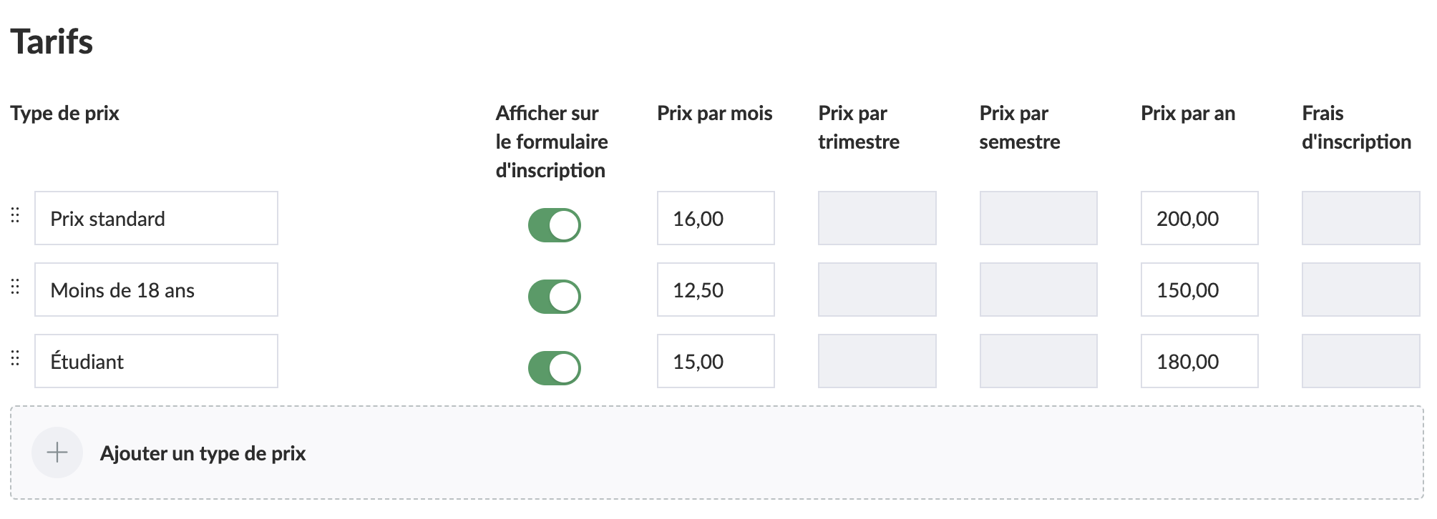
Task: Click yearly price field showing 180,00
Action: click(1199, 361)
